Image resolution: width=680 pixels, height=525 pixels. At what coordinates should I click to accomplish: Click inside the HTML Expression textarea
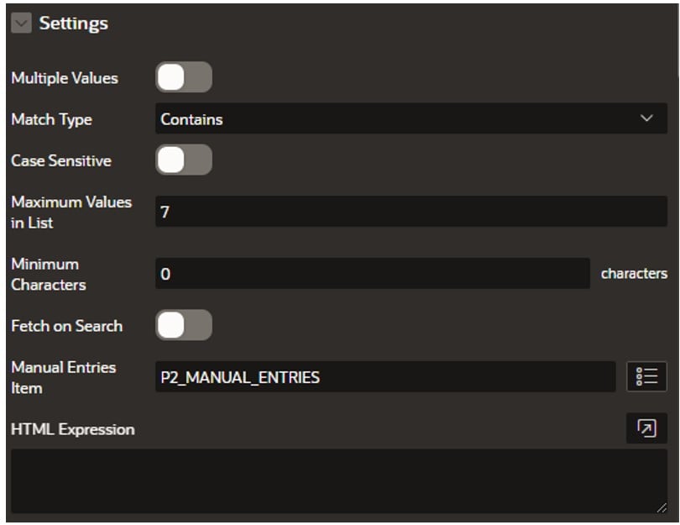coord(339,481)
